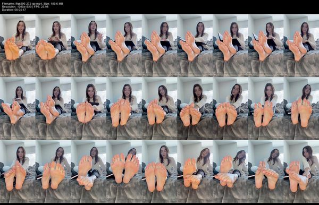Open eighth thumbnail in the middle row
The height and width of the screenshot is (205, 319).
pos(266,108)
